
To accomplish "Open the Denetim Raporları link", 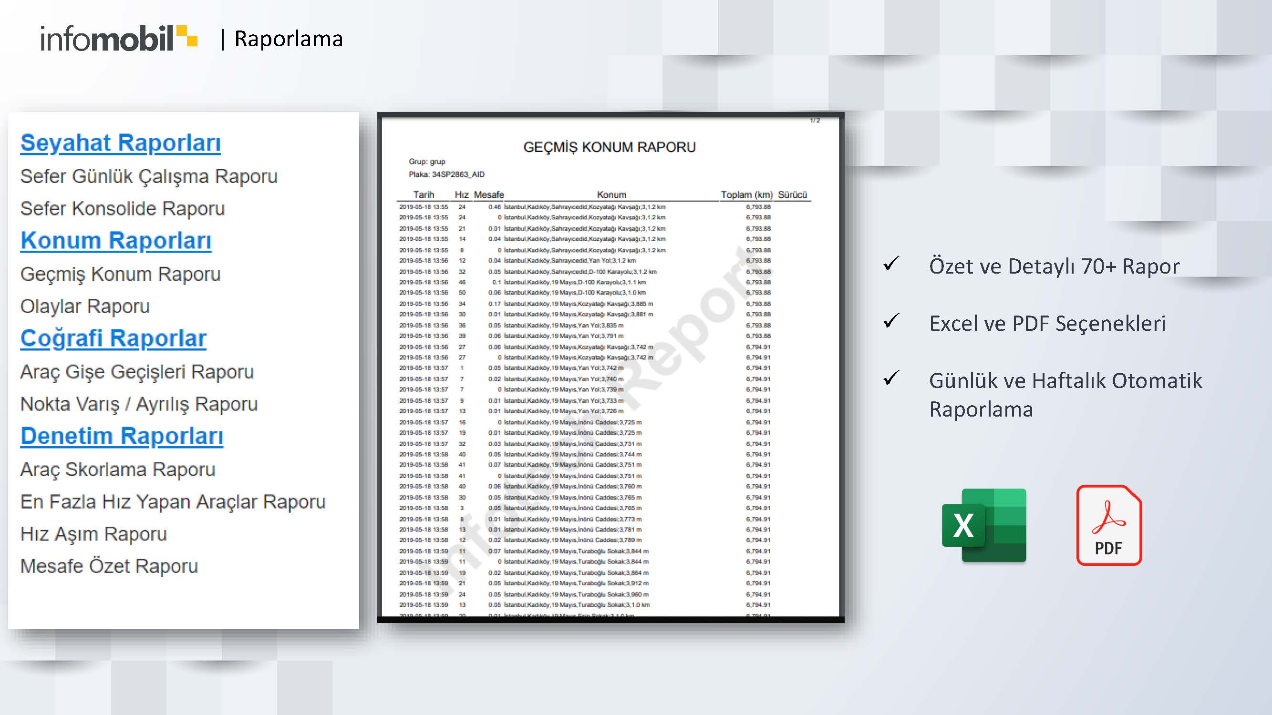I will [x=122, y=436].
